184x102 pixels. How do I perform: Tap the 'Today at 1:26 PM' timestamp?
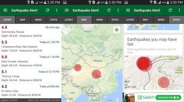tap(49, 42)
